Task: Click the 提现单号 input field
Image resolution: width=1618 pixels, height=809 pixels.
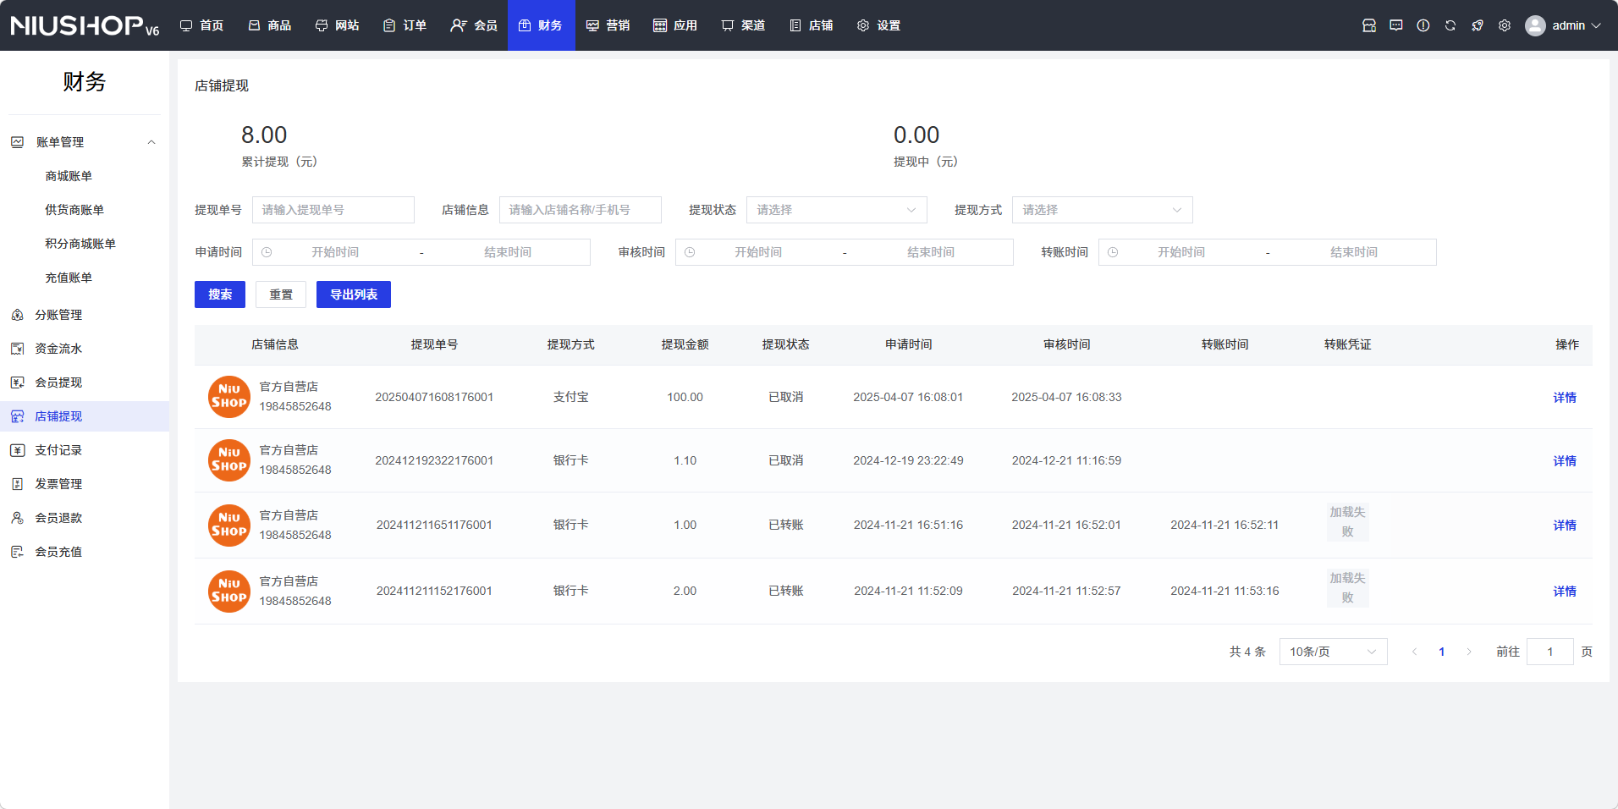Action: pos(333,210)
